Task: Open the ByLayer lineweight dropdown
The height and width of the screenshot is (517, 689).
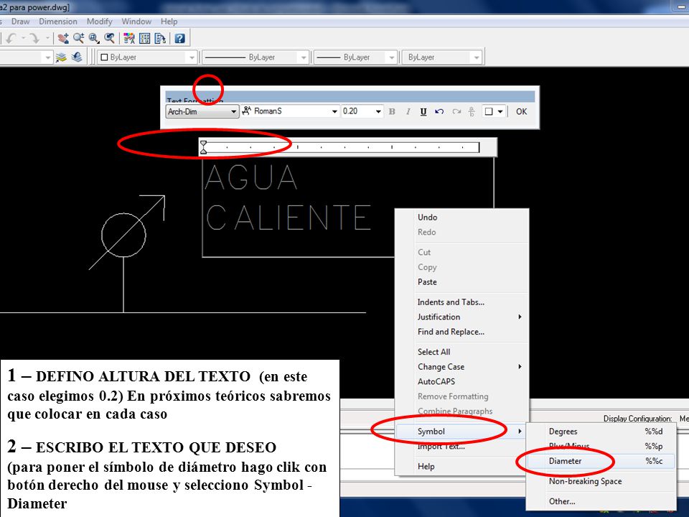Action: [355, 57]
